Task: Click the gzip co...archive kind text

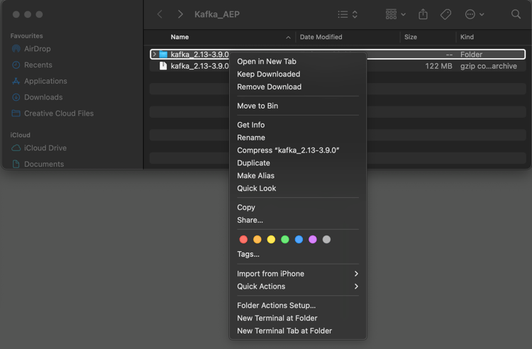Action: point(489,66)
